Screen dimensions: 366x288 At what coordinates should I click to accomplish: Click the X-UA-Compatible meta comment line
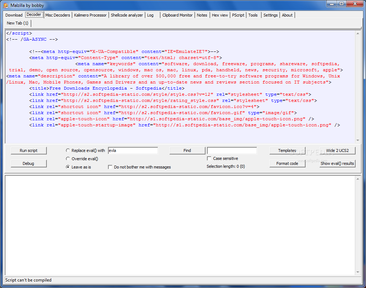[x=124, y=51]
